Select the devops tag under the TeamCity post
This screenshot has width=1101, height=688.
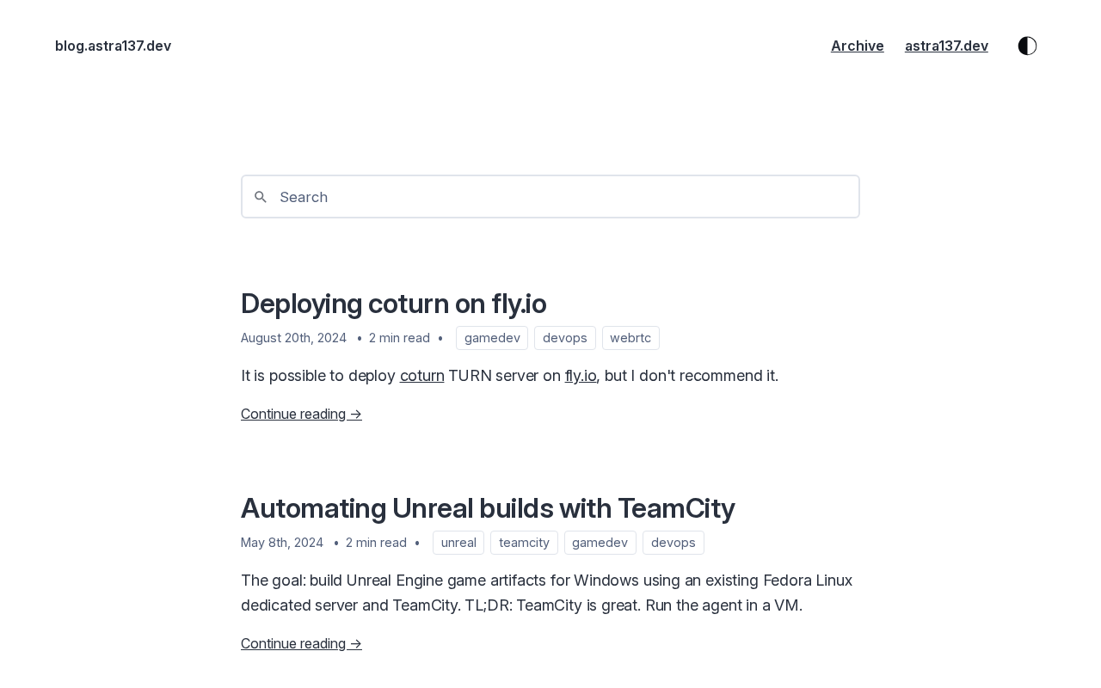pyautogui.click(x=673, y=543)
